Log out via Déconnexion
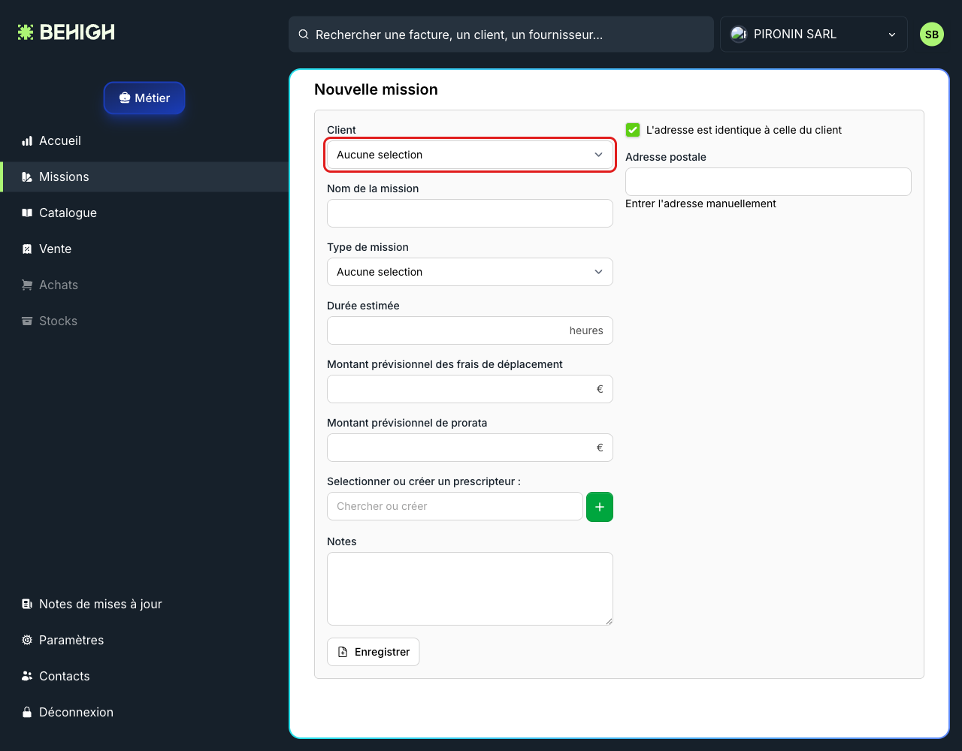962x751 pixels. click(144, 713)
